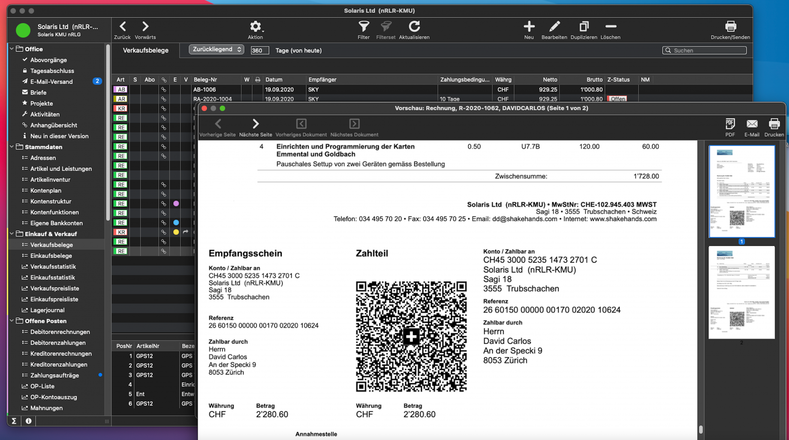Image resolution: width=789 pixels, height=440 pixels.
Task: Collapse the Stammdaten folder
Action: pyautogui.click(x=12, y=147)
